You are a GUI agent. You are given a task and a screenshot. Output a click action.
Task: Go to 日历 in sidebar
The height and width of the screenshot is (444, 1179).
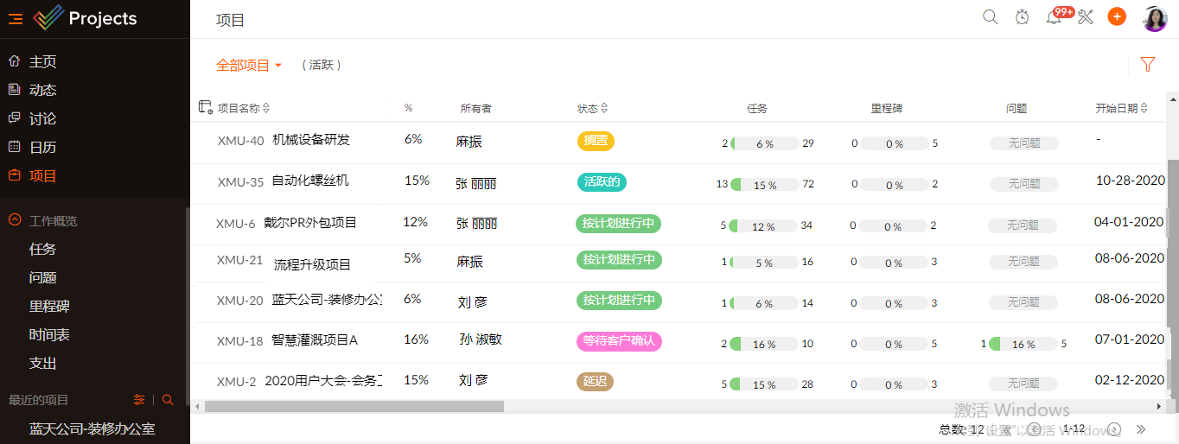point(42,147)
